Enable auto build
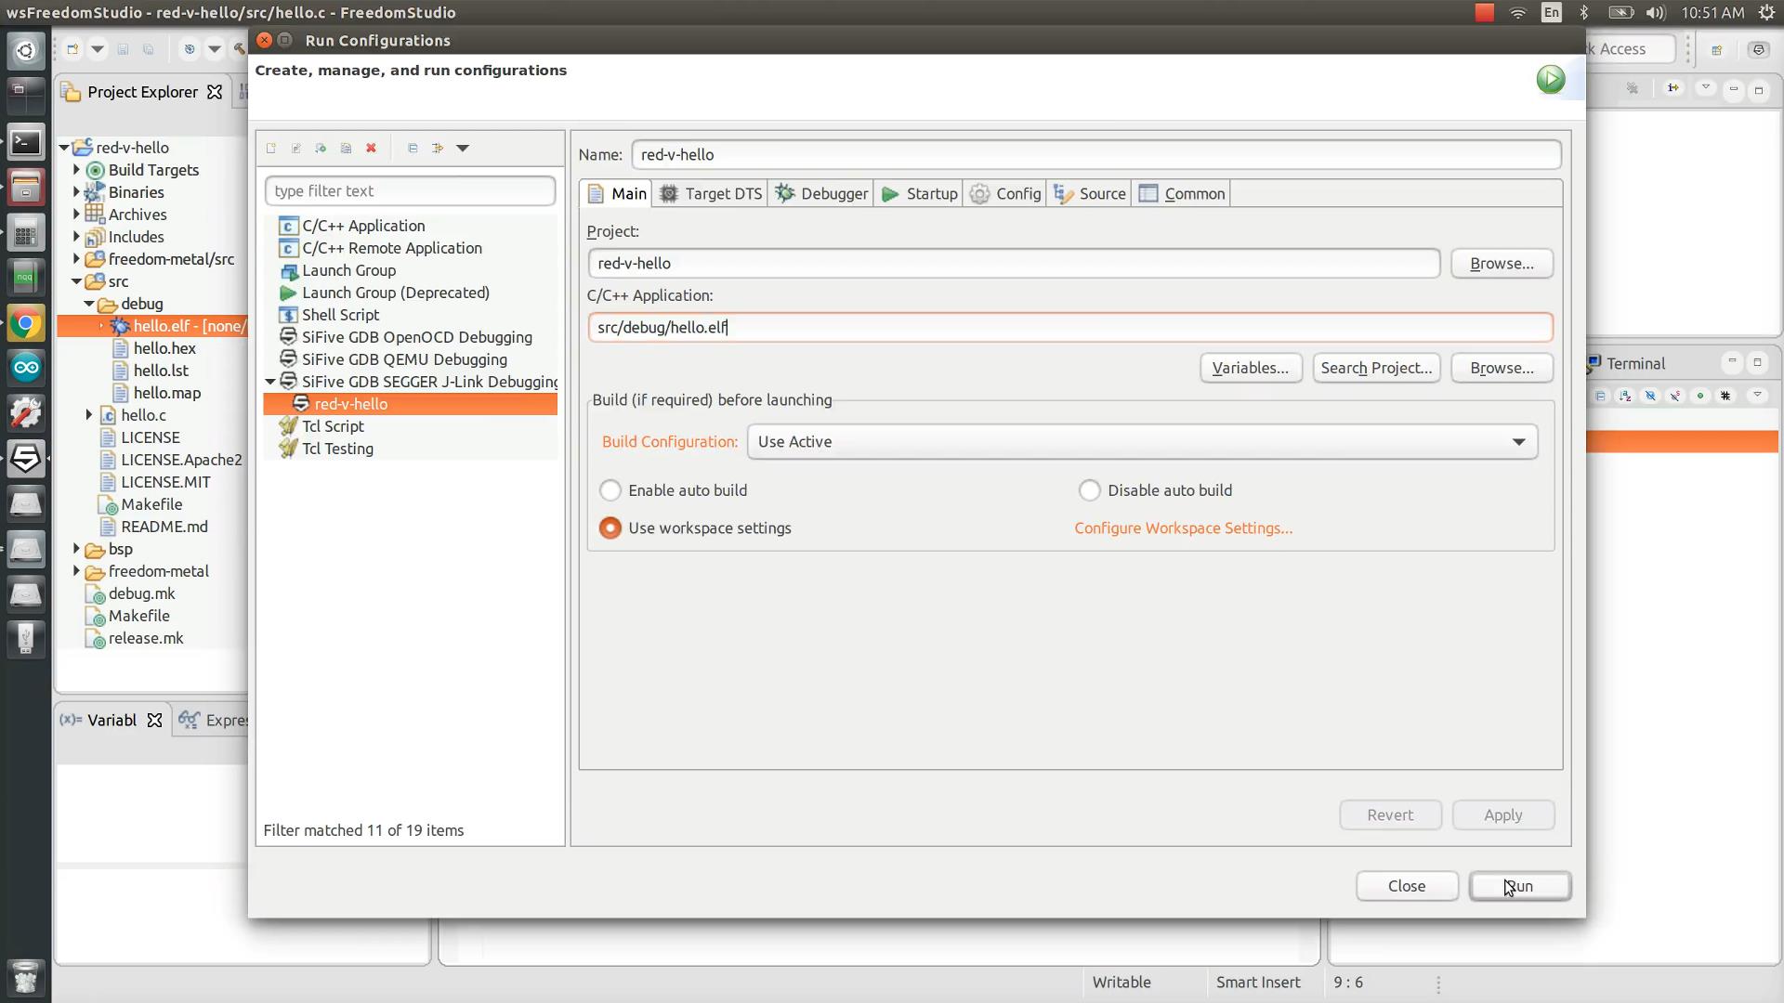 (x=610, y=490)
